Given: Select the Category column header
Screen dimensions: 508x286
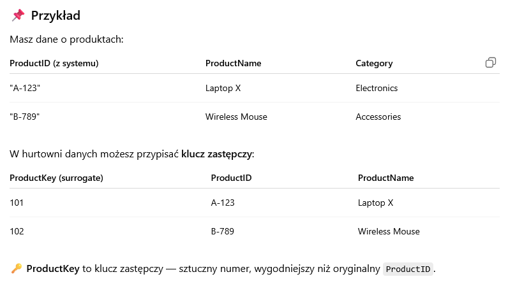Looking at the screenshot, I should click(x=374, y=63).
